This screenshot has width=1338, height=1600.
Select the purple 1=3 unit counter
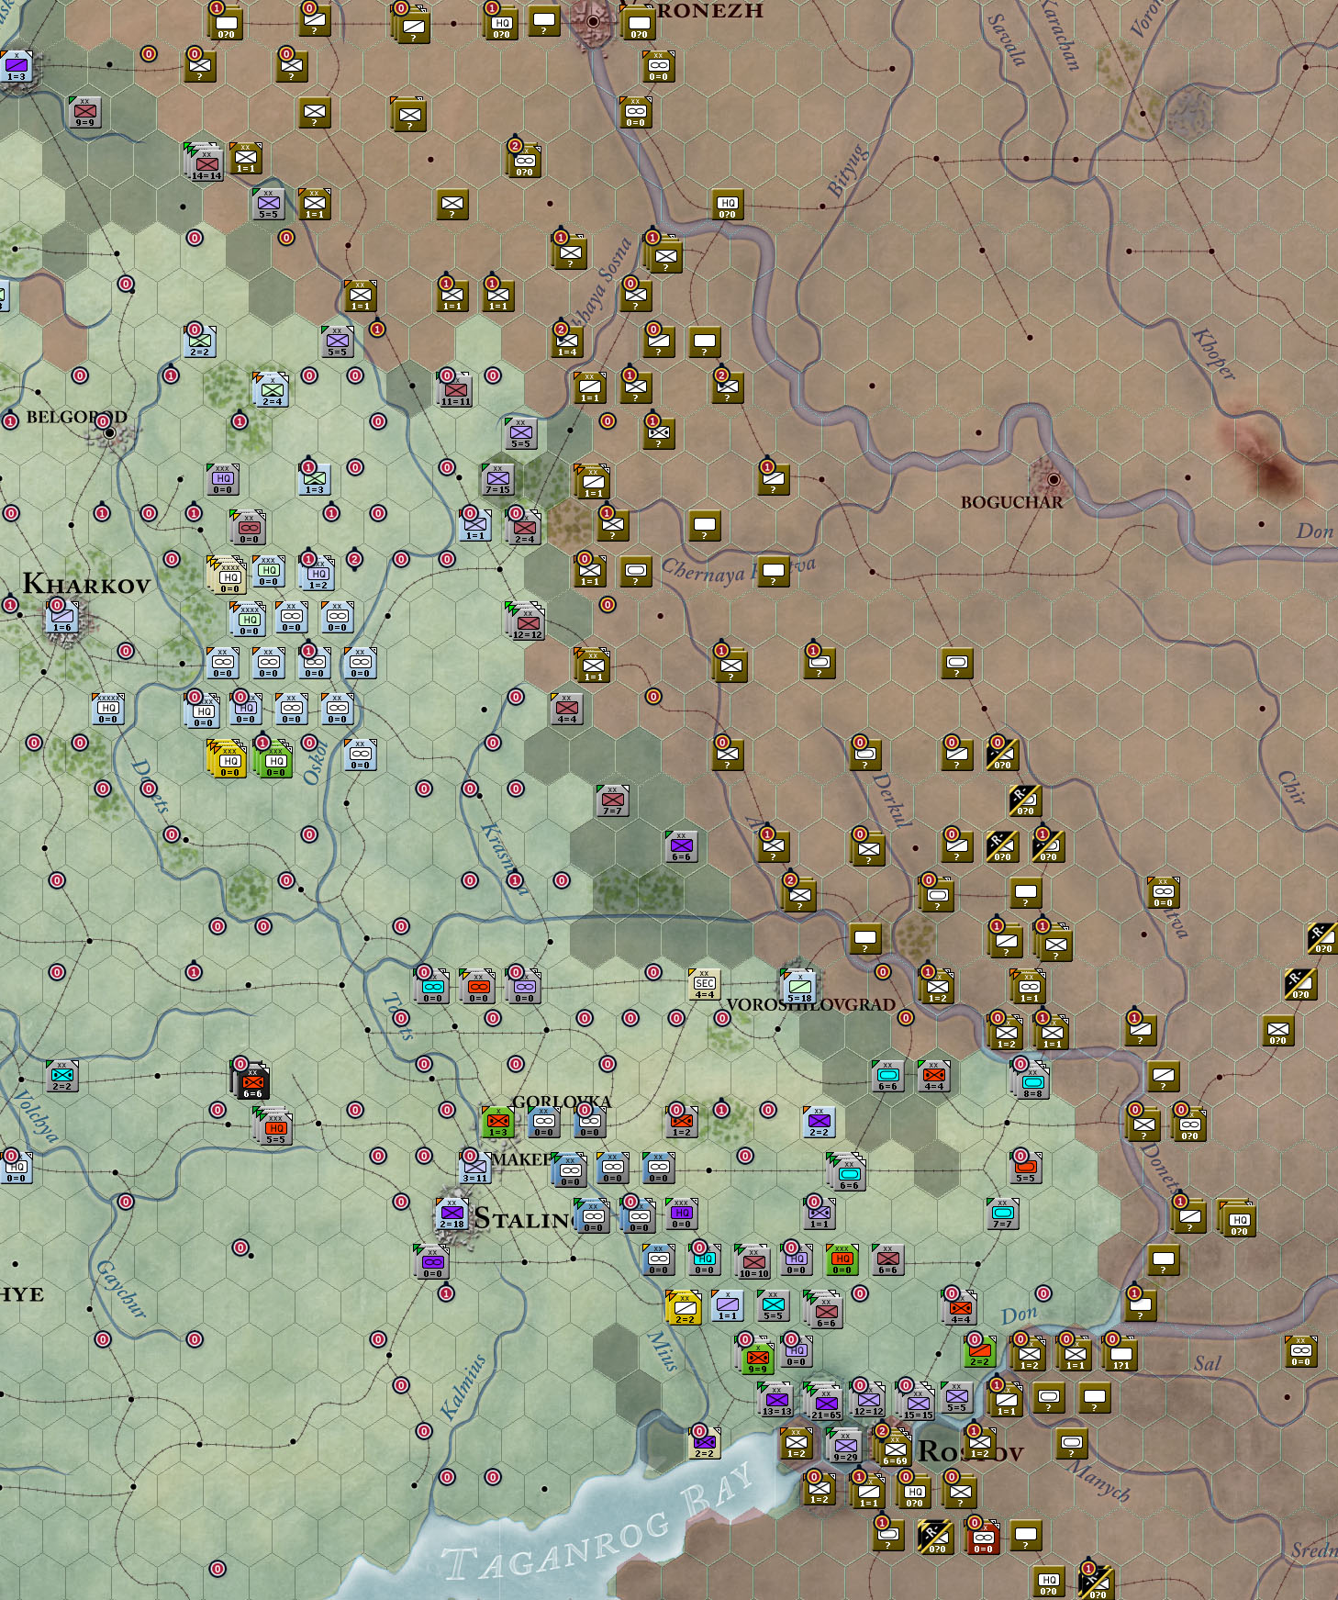pos(16,66)
